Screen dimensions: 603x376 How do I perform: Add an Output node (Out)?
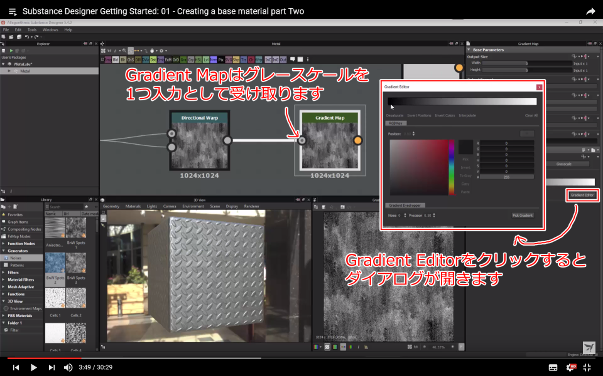tap(283, 60)
